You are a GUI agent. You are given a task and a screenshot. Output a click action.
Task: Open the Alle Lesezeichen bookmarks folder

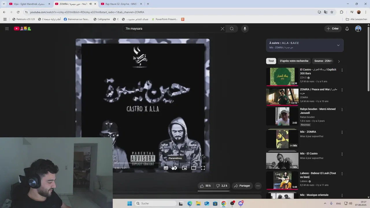356,19
